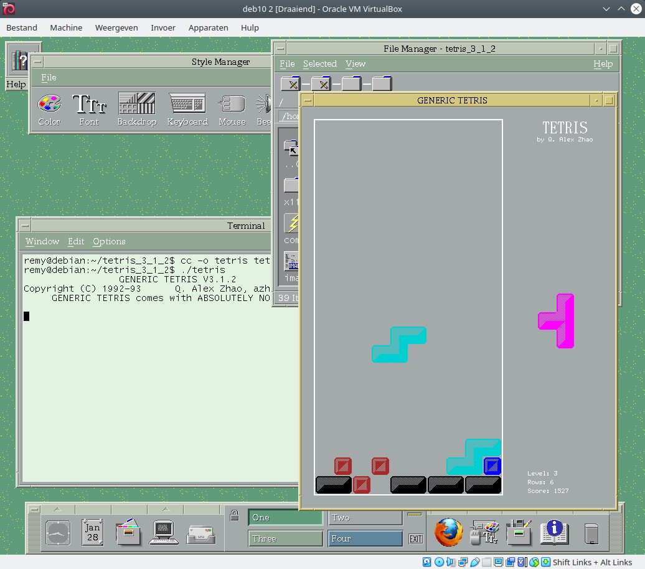Open the Selected menu in File Manager
The height and width of the screenshot is (569, 645).
click(319, 64)
